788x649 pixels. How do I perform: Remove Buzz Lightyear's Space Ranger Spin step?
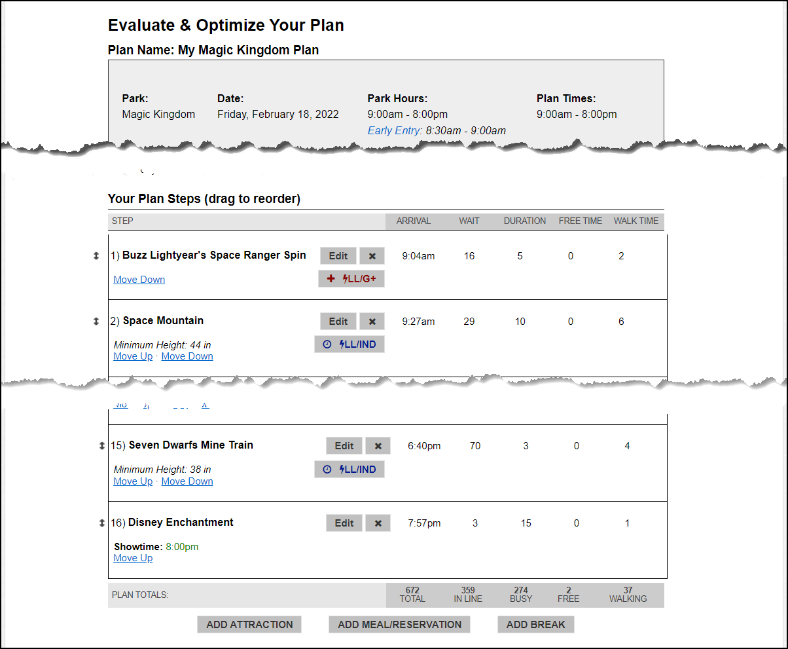pos(372,256)
